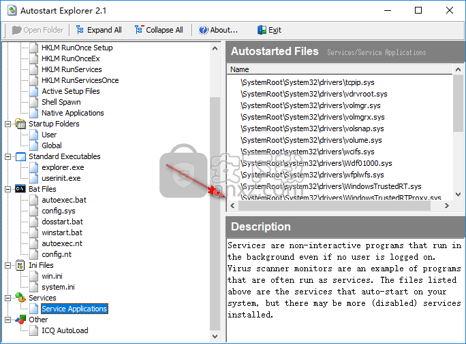The width and height of the screenshot is (466, 344).
Task: Click file list scroll up arrow
Action: [x=458, y=70]
